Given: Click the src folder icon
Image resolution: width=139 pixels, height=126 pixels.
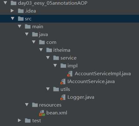Looking at the screenshot, I should pyautogui.click(x=20, y=18).
